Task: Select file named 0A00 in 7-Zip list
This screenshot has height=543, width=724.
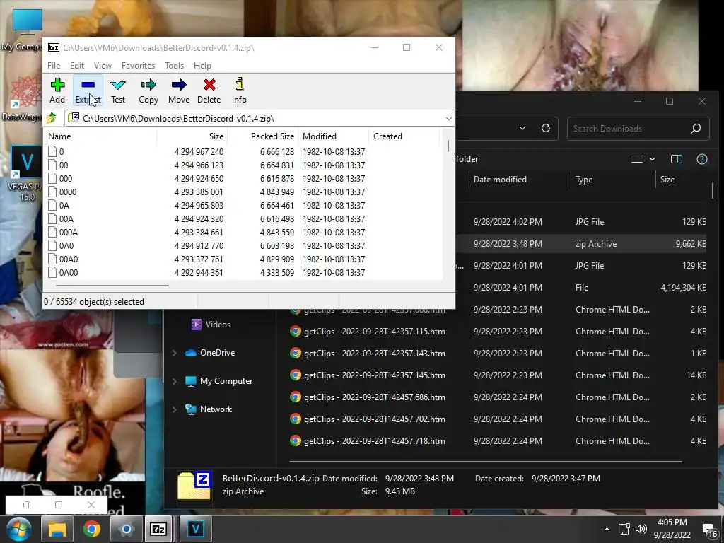Action: coord(69,272)
